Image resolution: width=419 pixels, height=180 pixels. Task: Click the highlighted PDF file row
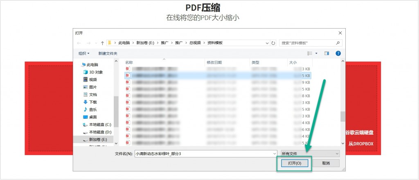coord(218,76)
